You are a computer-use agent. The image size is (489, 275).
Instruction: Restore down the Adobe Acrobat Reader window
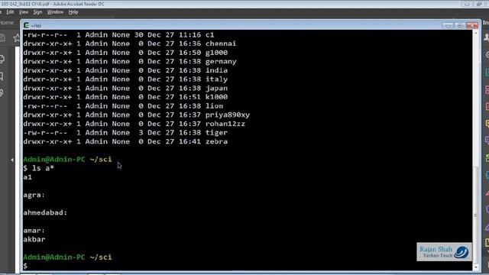[479, 4]
